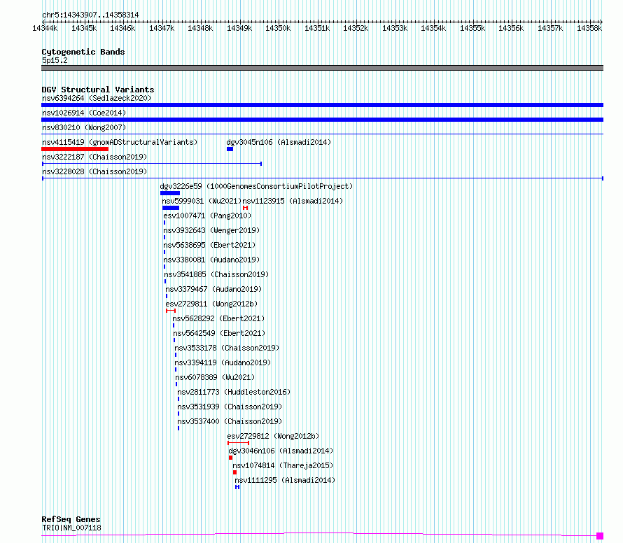Select the red nsv1074814 variant block
623x543 pixels.
pos(234,472)
